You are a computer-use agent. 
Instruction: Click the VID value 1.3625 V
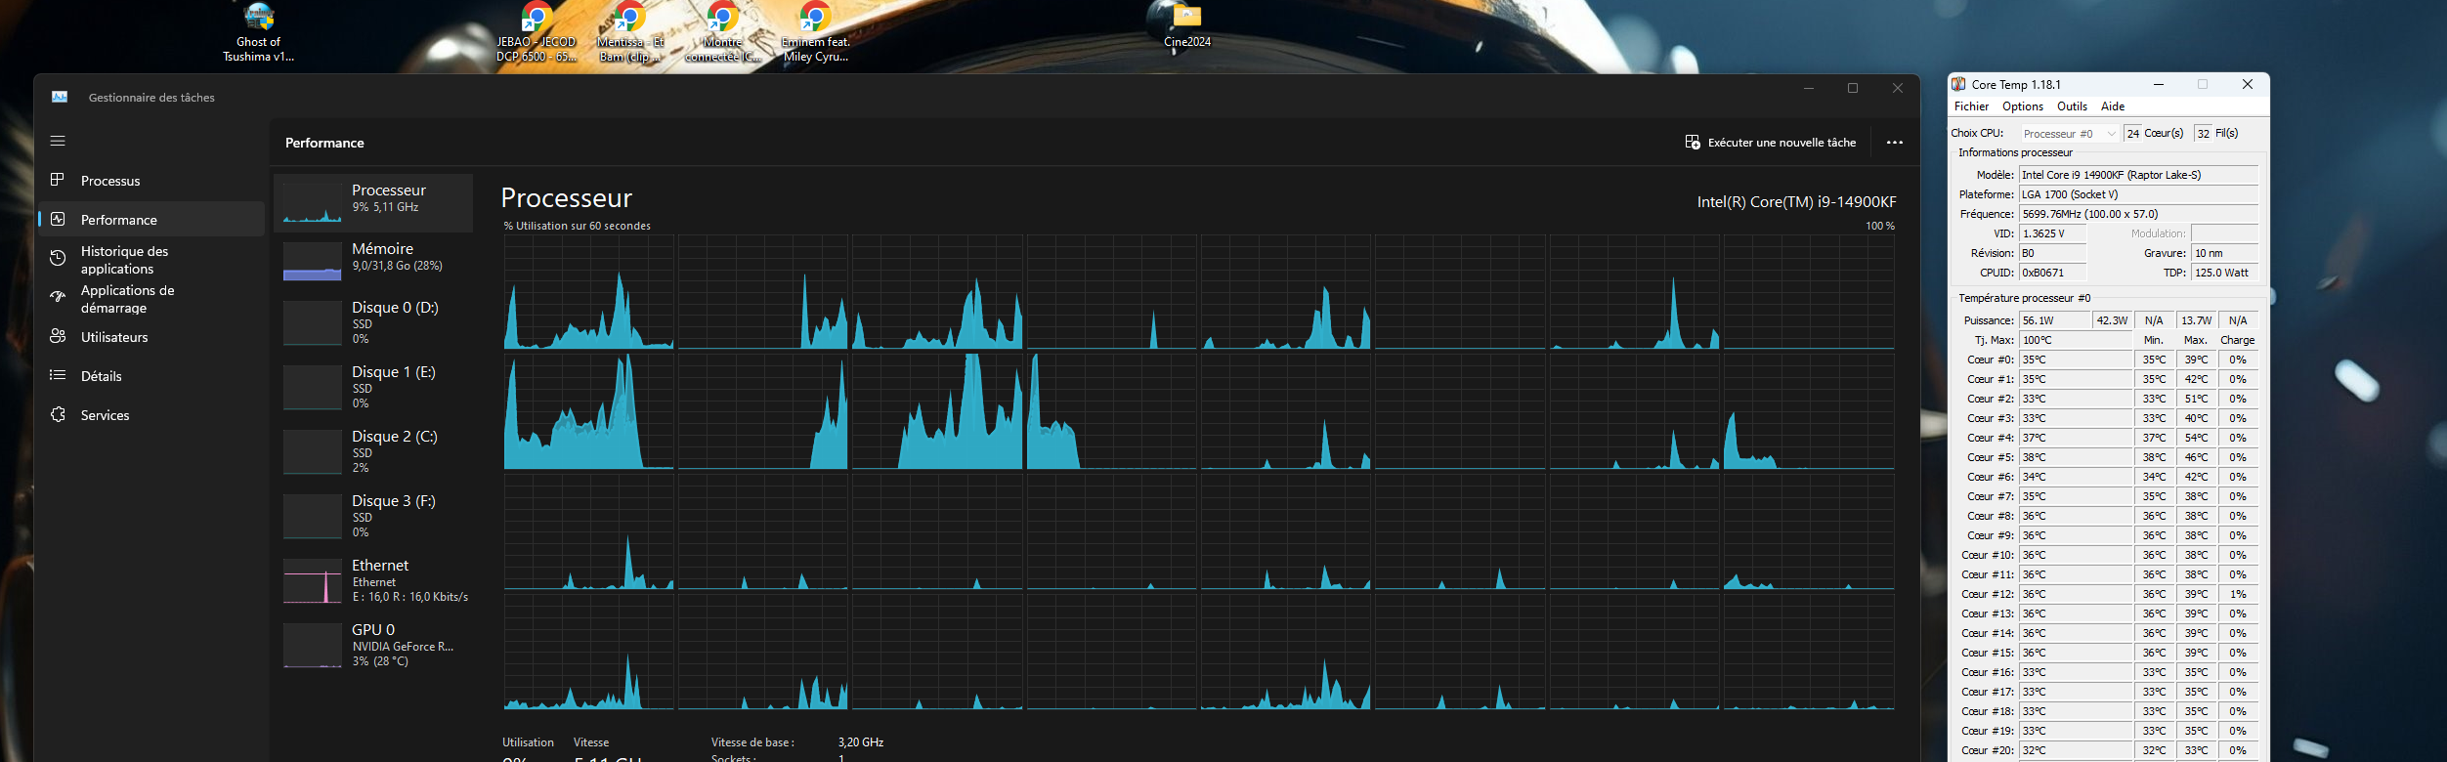2052,233
